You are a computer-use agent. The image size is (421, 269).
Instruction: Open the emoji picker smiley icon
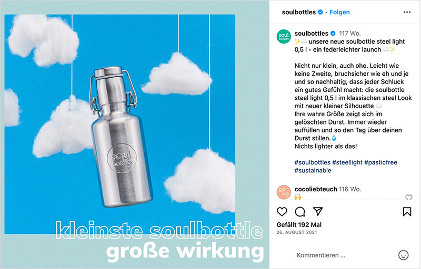click(x=403, y=255)
